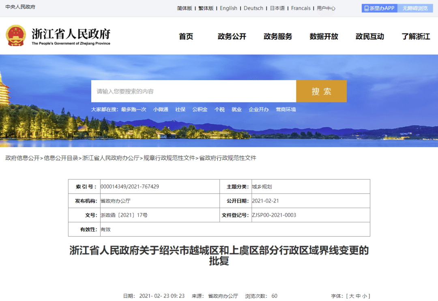Select the 政民互动 navigation item
This screenshot has height=301, width=438.
[369, 36]
